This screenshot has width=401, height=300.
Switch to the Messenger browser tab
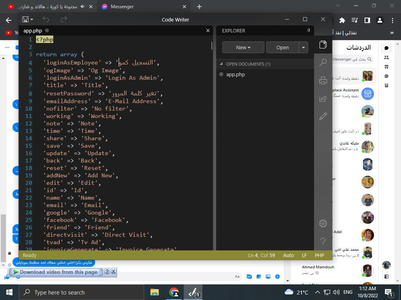pos(122,7)
